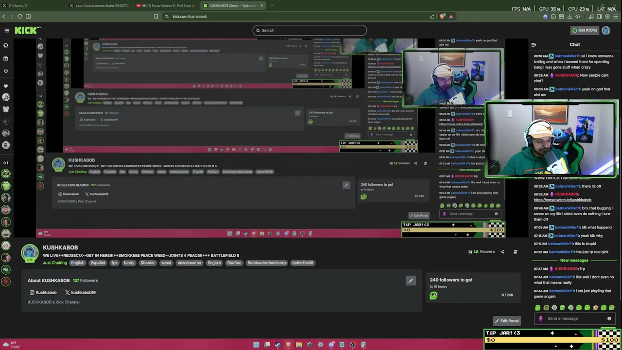622x350 pixels.
Task: Click the battlefield6 tag
Action: [x=302, y=263]
